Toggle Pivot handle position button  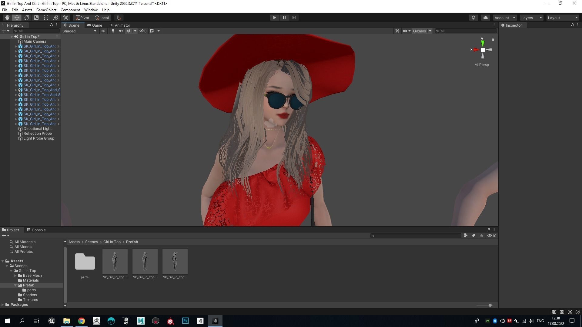[x=82, y=18]
